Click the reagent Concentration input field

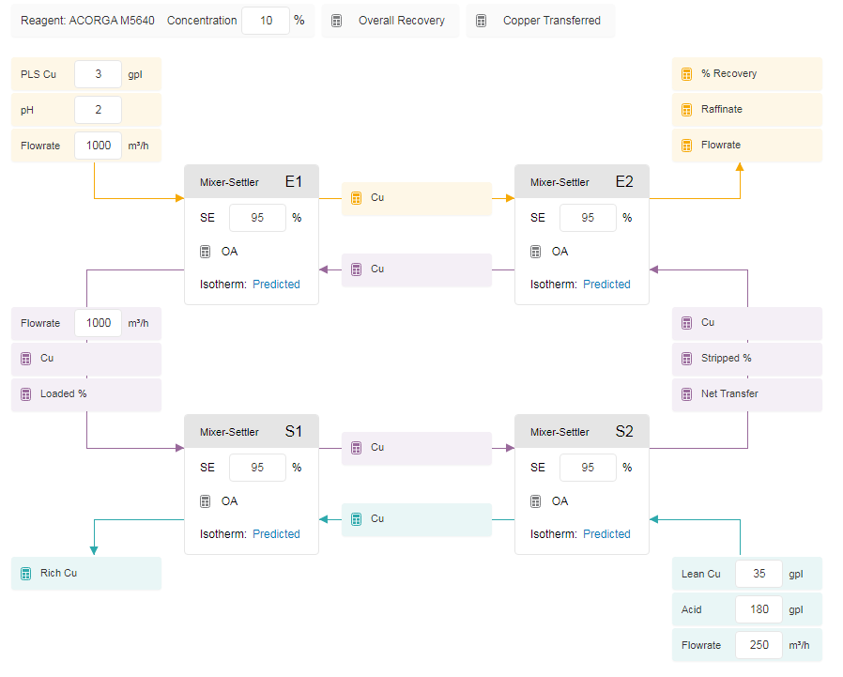pyautogui.click(x=266, y=21)
